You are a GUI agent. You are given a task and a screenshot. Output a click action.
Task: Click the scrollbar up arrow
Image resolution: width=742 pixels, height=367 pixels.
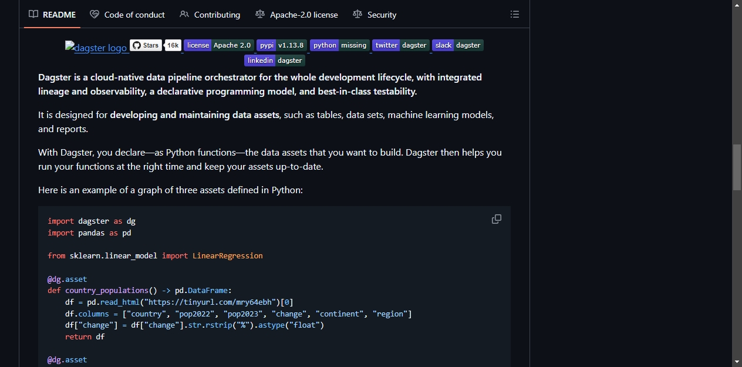click(737, 5)
